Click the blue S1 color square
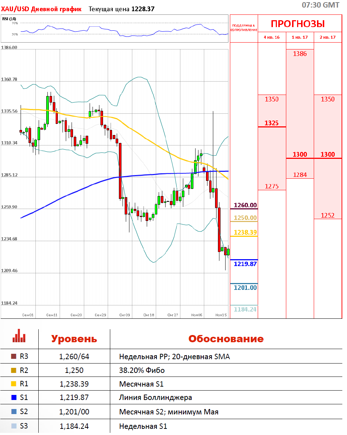The image size is (347, 435). click(x=14, y=398)
